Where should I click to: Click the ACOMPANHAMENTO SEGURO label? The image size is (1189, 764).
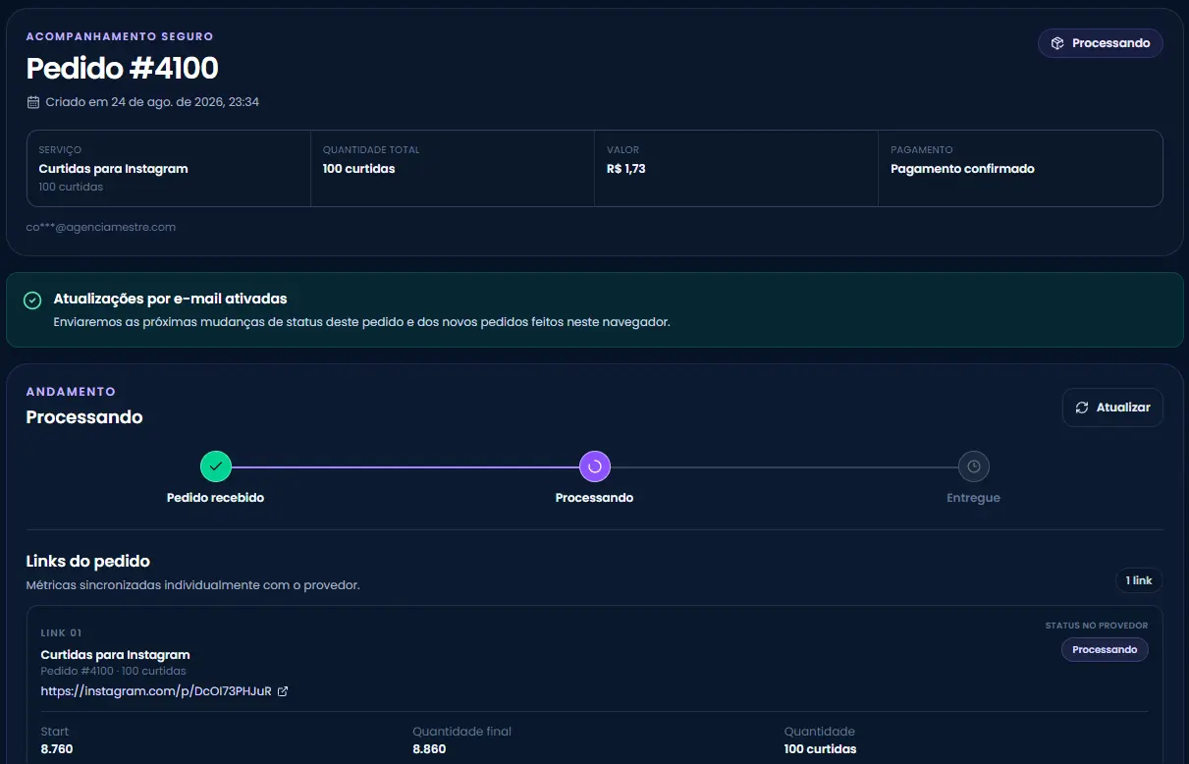click(120, 36)
